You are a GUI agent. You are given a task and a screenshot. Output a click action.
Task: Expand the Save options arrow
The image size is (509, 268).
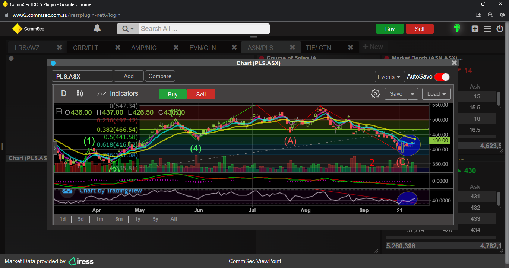(413, 94)
